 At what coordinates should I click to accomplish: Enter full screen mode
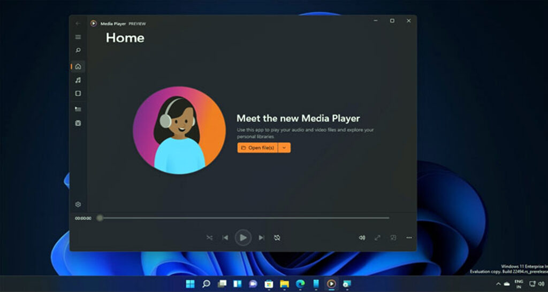pyautogui.click(x=377, y=237)
